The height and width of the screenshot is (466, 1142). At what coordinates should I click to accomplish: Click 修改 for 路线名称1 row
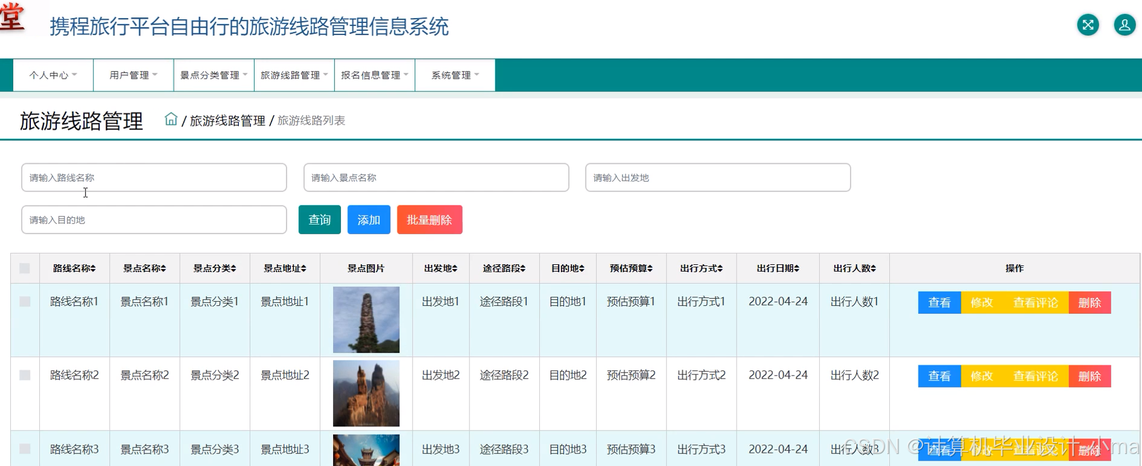coord(982,303)
